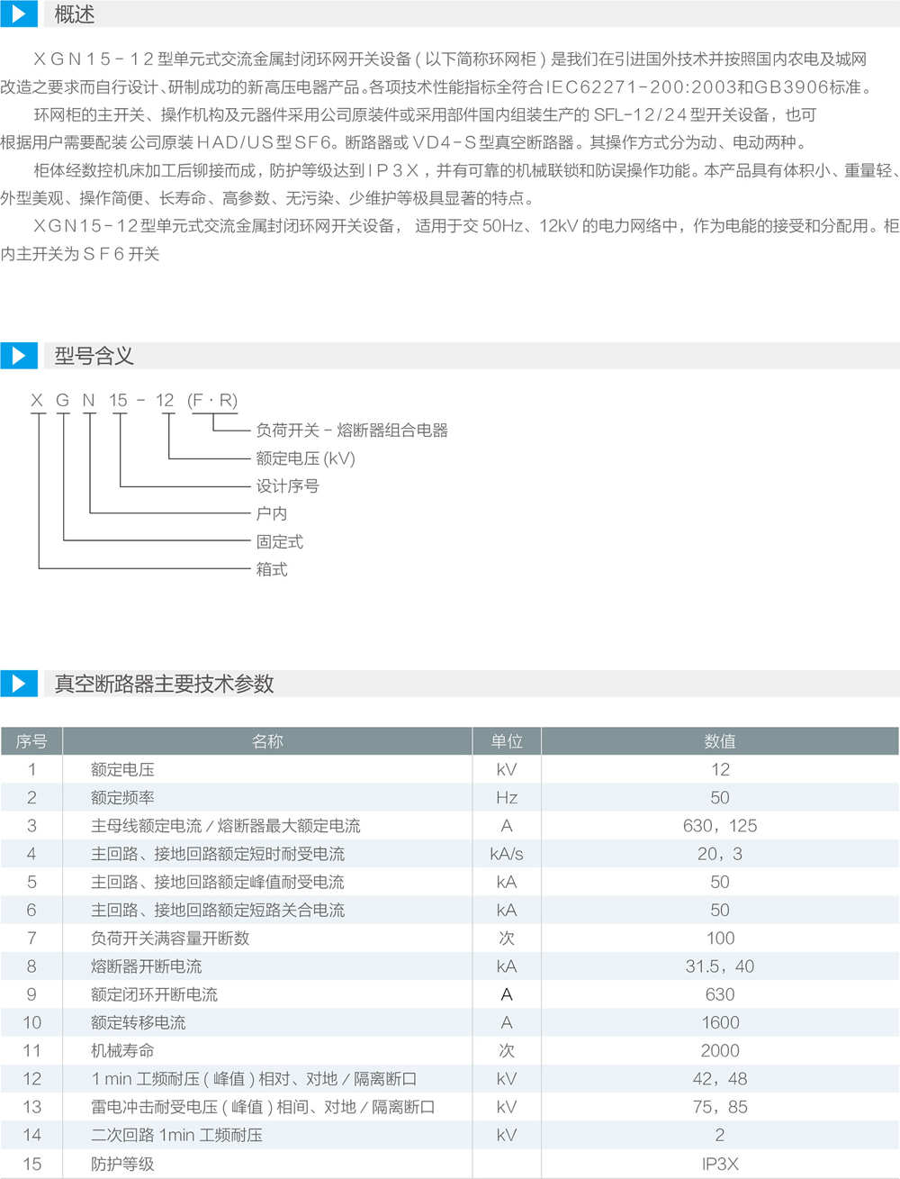Click the blue arrow icon beside 型号含义
This screenshot has width=900, height=1179.
(18, 356)
